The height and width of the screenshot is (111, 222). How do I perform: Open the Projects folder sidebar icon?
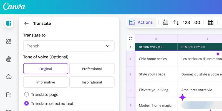pyautogui.click(x=9, y=95)
